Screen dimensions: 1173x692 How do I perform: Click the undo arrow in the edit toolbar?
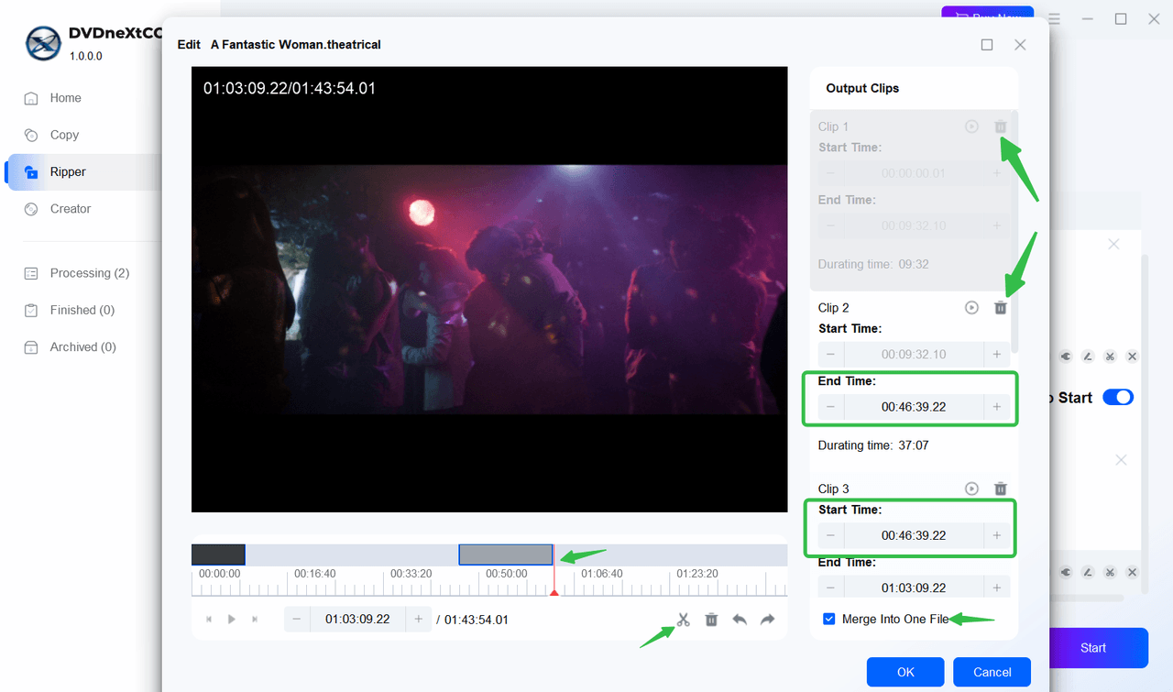[x=740, y=620]
